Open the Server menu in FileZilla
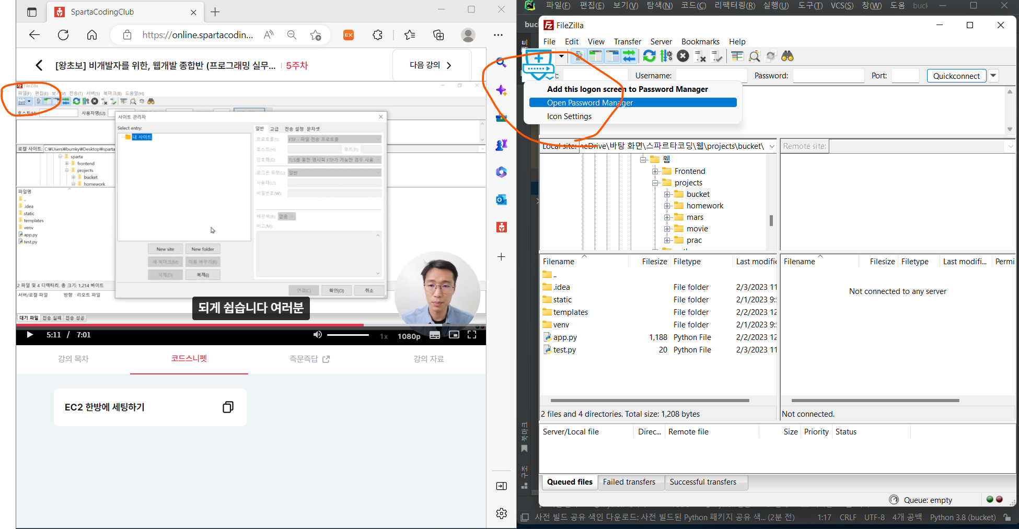The height and width of the screenshot is (529, 1019). tap(661, 42)
